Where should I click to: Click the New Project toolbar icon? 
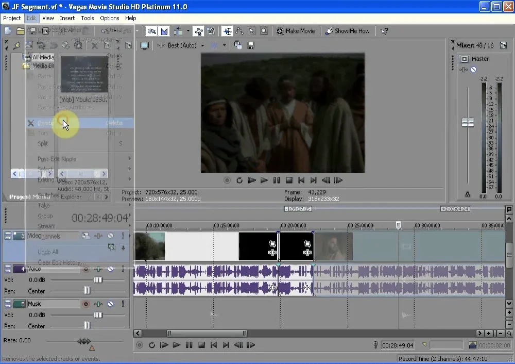click(8, 31)
